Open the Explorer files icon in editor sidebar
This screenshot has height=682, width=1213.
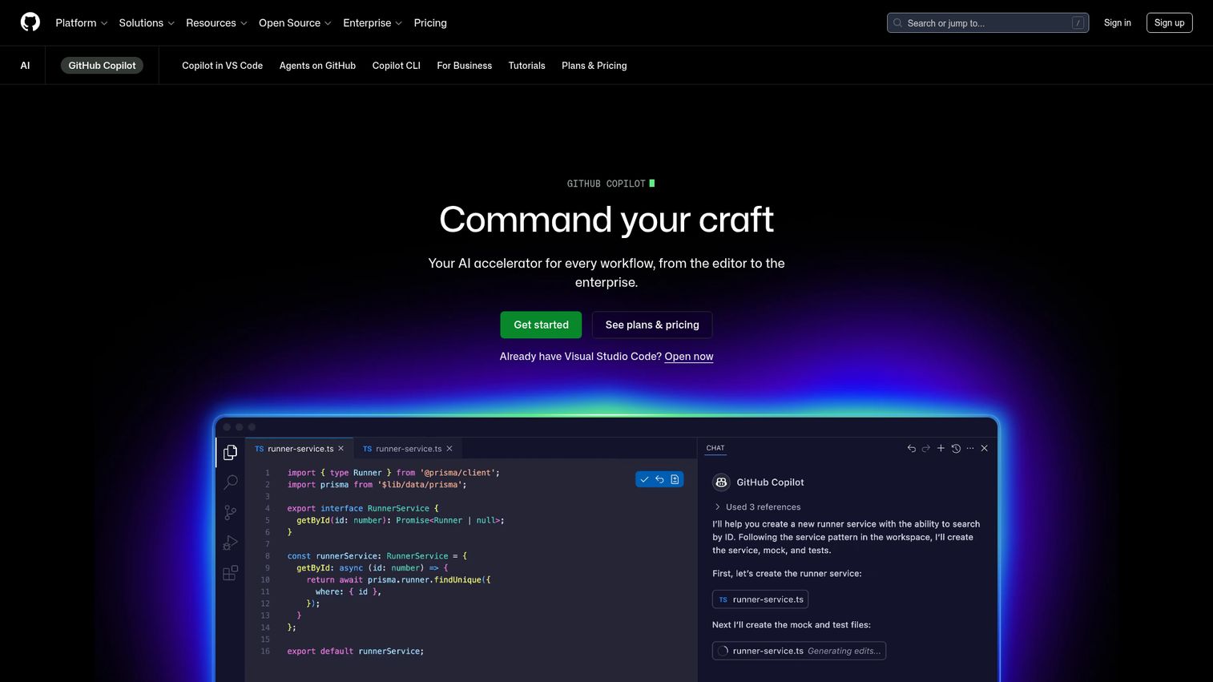pos(230,453)
